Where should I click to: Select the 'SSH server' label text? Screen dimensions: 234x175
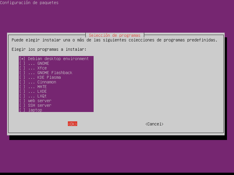click(x=39, y=105)
